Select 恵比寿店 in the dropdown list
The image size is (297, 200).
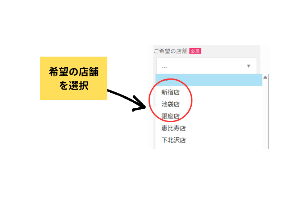tap(174, 128)
